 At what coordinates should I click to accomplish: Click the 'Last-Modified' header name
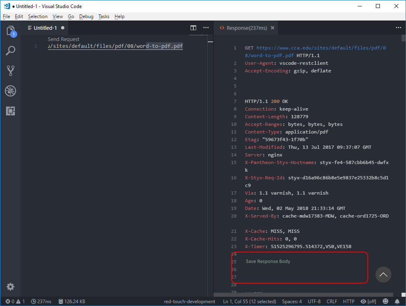tap(264, 147)
